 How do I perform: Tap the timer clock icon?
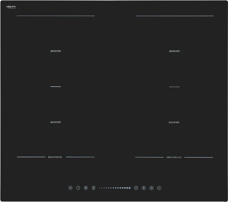[x=78, y=188]
